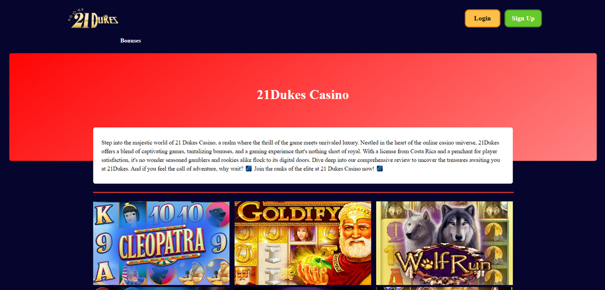Click the blue icon after "Casino now!"
605x290 pixels.
pyautogui.click(x=379, y=168)
